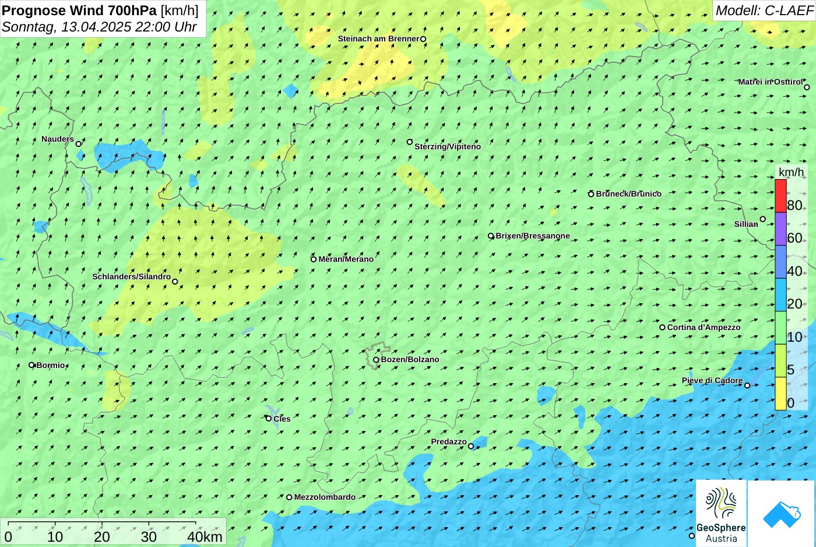Click the Brixen/Bressanone location marker

coord(491,236)
